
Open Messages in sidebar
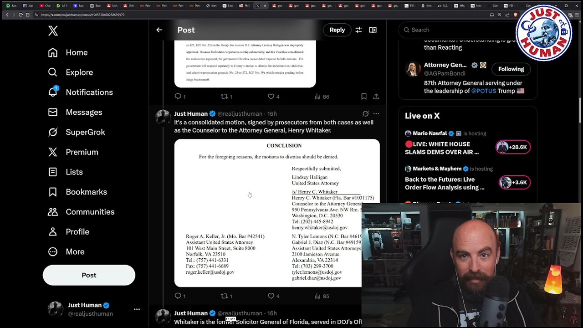coord(75,112)
